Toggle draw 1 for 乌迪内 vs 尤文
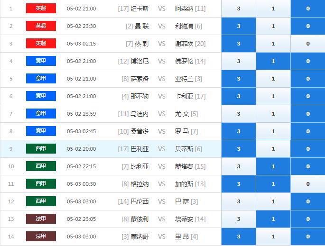 pos(273,114)
